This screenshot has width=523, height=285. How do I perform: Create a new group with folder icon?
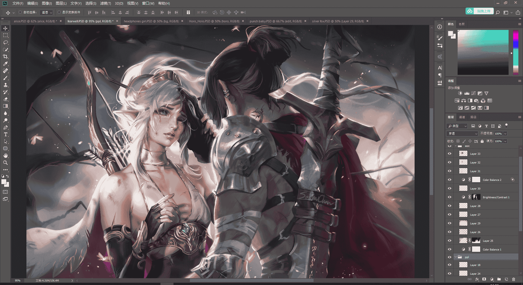[499, 279]
